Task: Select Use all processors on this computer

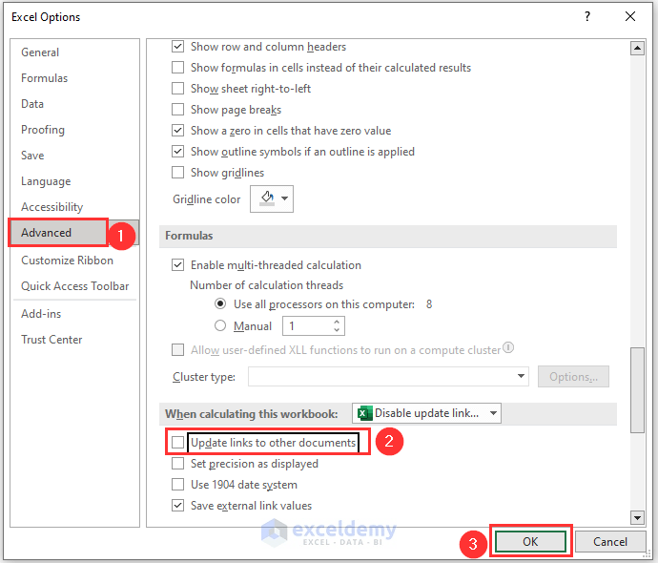Action: point(220,303)
